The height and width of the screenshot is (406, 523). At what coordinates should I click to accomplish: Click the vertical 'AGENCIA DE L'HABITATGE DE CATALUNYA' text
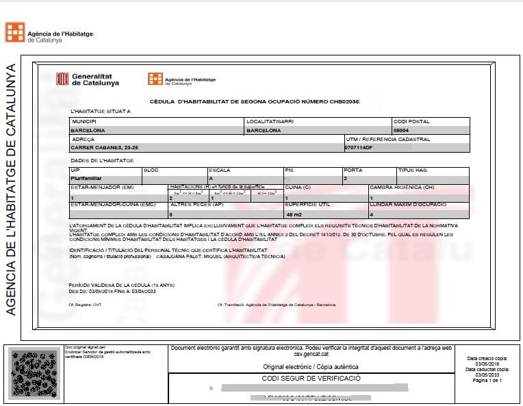11,190
